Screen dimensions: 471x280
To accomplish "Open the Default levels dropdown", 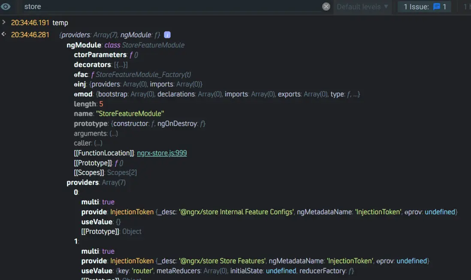I will 362,6.
